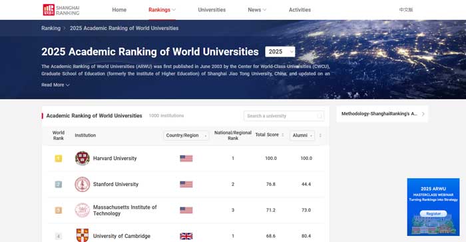Click UK flag in Cambridge row
Image resolution: width=466 pixels, height=242 pixels.
click(186, 236)
